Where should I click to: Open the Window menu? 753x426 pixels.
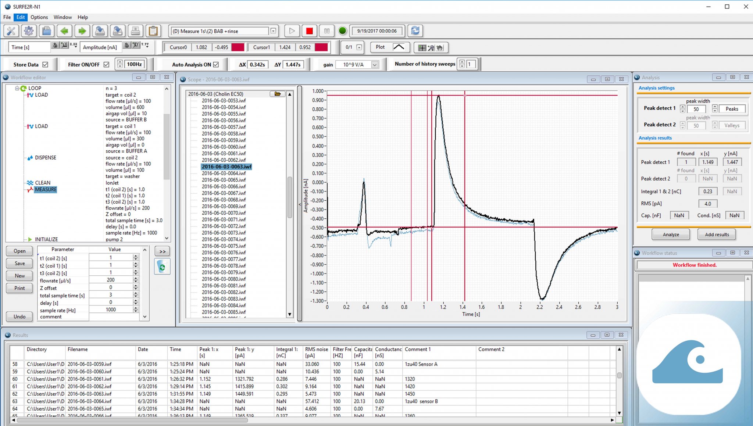[x=63, y=17]
